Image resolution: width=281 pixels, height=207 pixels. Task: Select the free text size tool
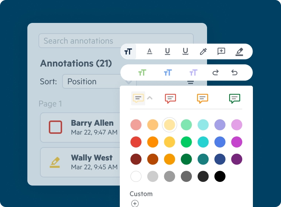128,51
